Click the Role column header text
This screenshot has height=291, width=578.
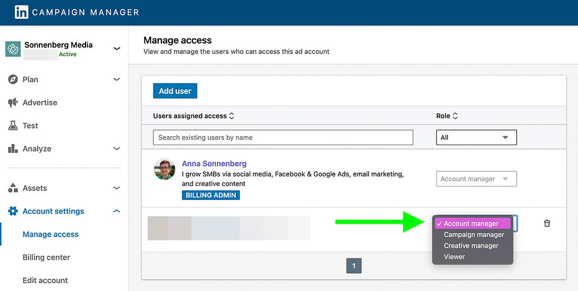coord(443,116)
